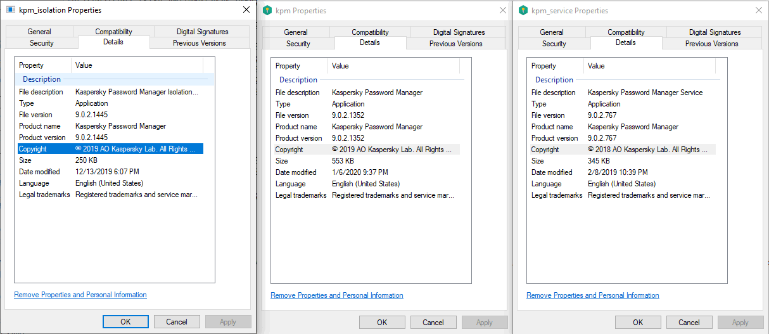The image size is (769, 334).
Task: Select Size row showing 250 KB
Action: [x=110, y=160]
